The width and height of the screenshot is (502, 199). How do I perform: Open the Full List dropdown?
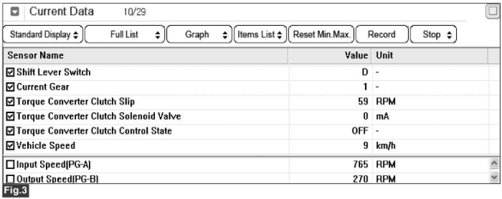click(125, 34)
